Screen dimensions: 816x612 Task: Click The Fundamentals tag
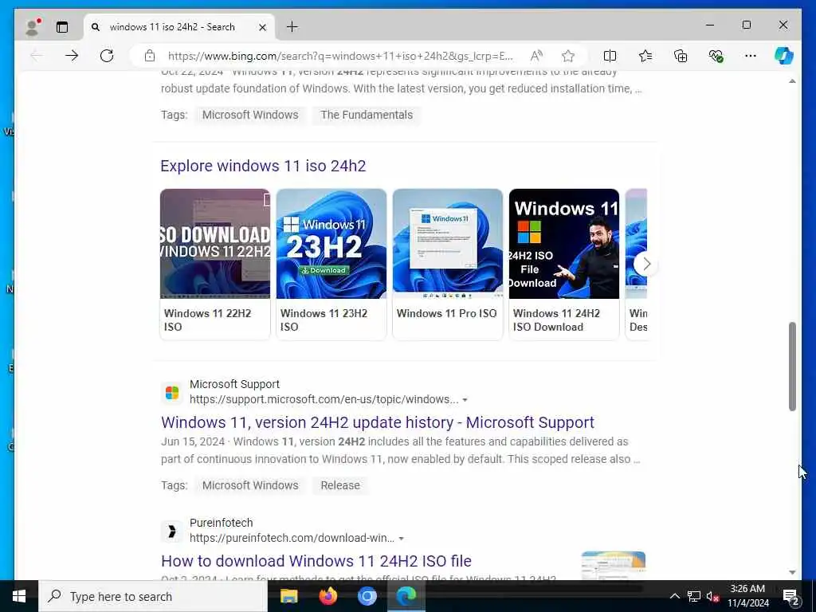(x=367, y=115)
